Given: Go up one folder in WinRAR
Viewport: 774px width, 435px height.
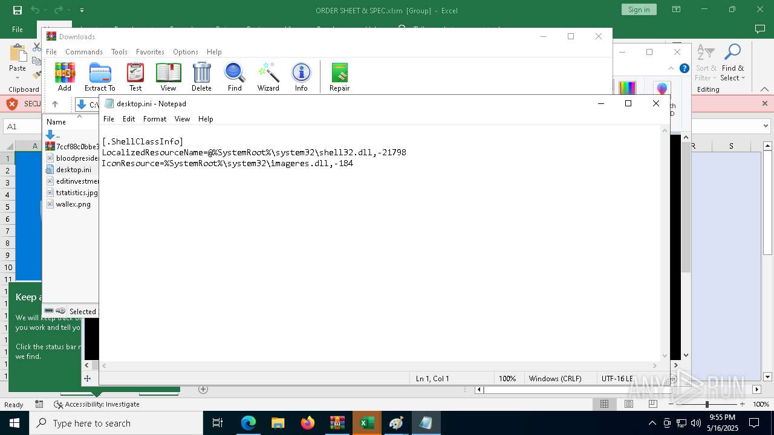Looking at the screenshot, I should point(54,105).
